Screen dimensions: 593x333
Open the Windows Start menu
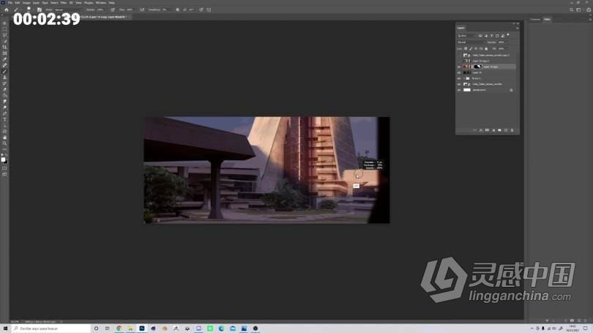pyautogui.click(x=5, y=329)
